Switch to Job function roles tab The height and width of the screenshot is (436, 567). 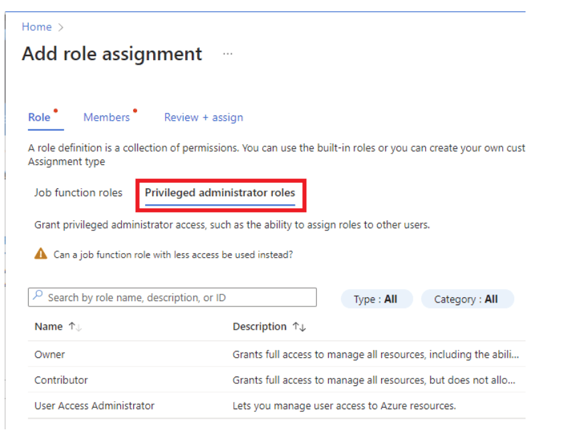(x=78, y=192)
